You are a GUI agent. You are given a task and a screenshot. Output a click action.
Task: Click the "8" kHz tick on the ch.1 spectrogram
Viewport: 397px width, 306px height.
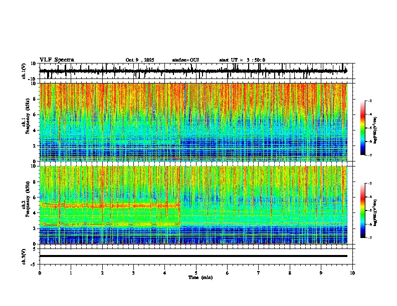35,99
